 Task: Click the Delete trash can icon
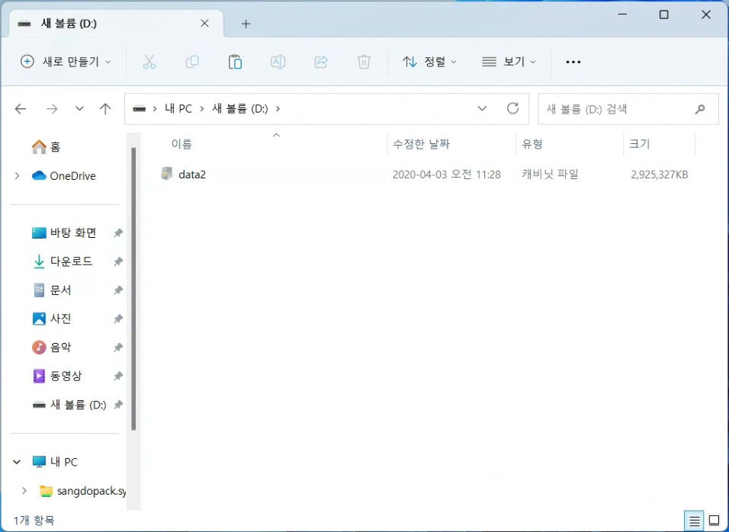tap(364, 62)
